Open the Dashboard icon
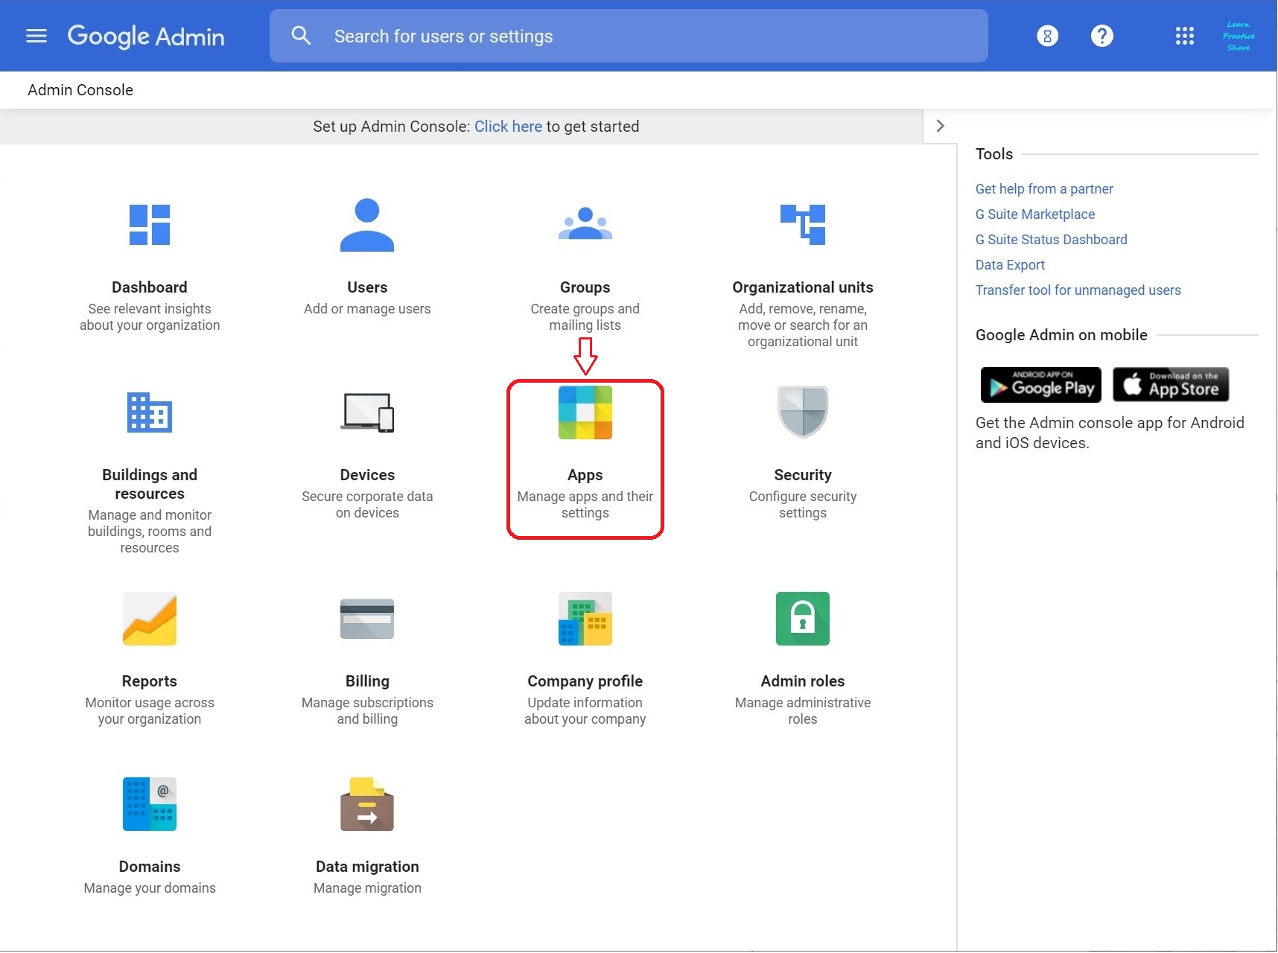 pyautogui.click(x=150, y=225)
